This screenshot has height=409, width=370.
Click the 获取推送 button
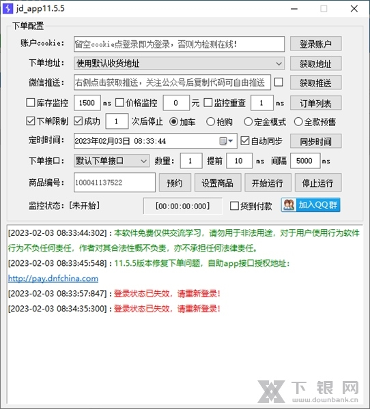click(x=315, y=82)
